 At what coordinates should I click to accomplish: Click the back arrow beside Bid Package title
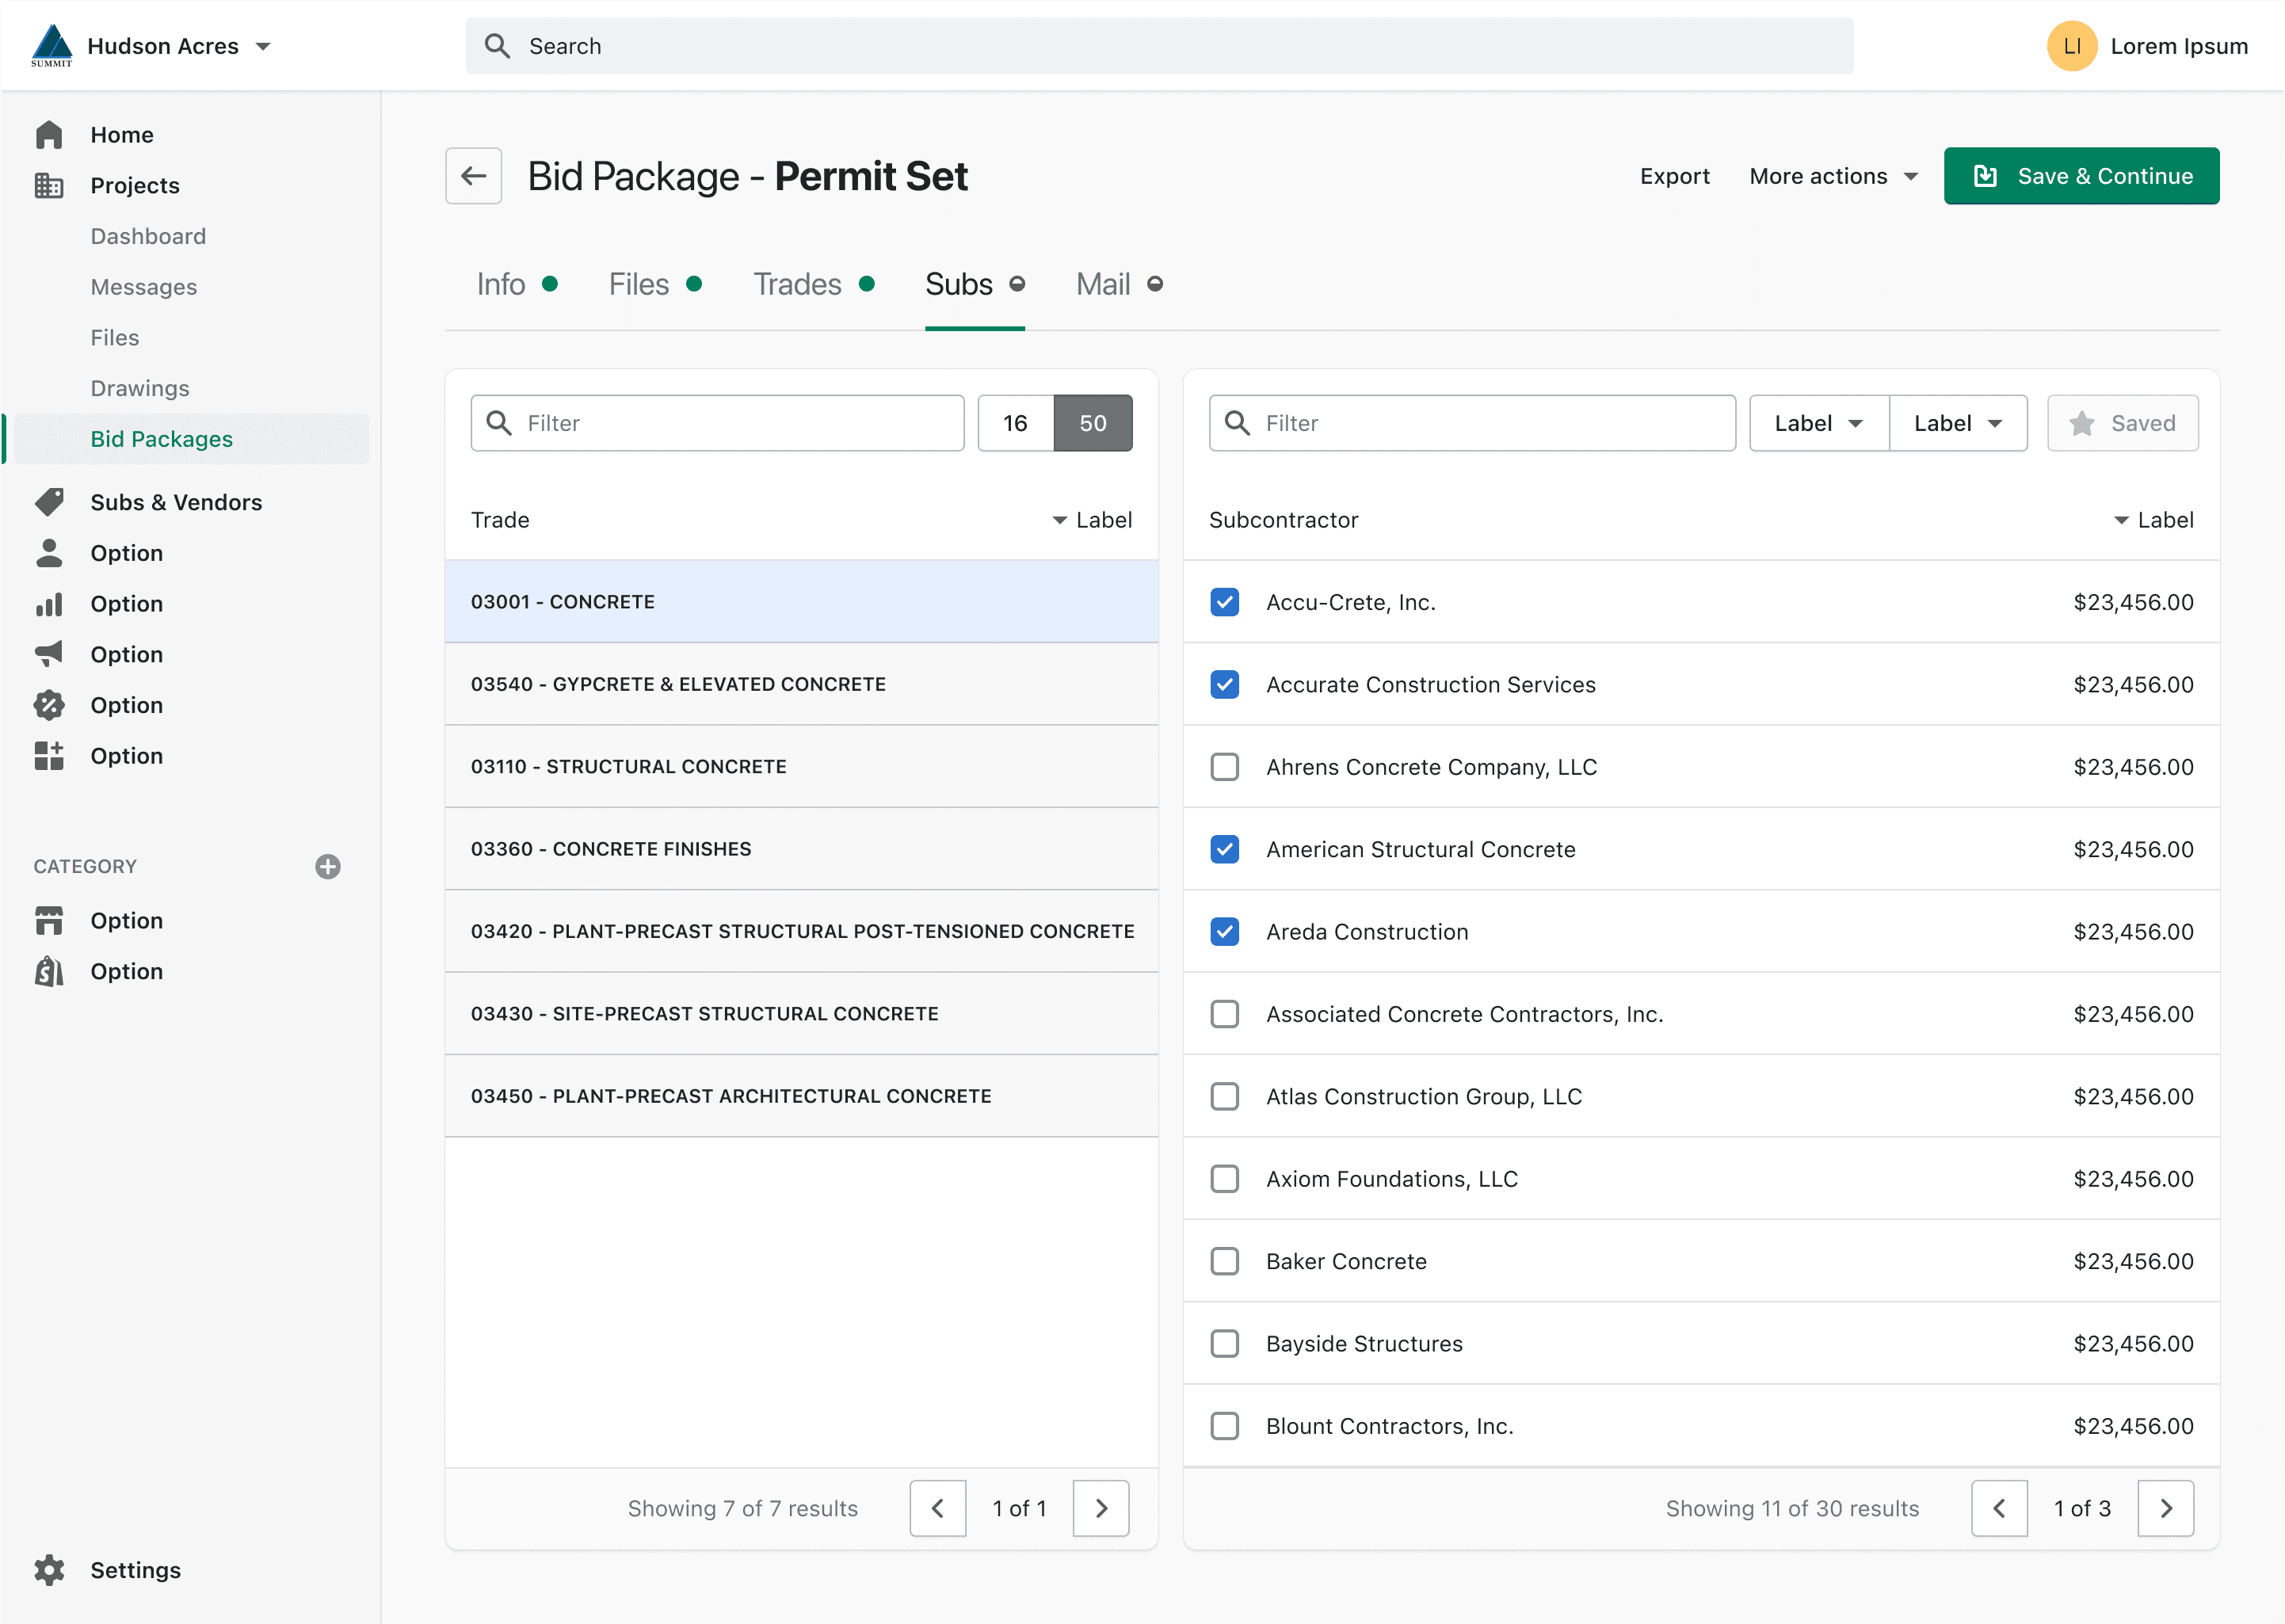473,176
